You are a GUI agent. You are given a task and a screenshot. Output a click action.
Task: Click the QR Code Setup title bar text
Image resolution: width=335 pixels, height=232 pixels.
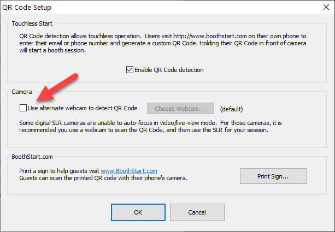click(x=27, y=8)
